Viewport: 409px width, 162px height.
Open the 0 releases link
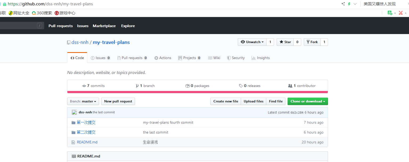point(250,86)
